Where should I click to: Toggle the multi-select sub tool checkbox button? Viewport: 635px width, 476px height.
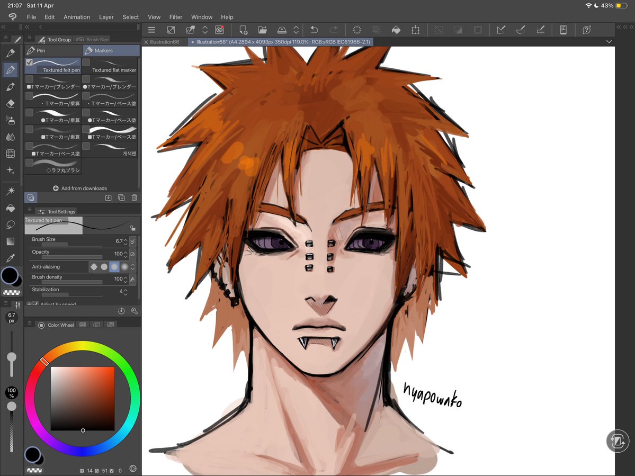[30, 197]
